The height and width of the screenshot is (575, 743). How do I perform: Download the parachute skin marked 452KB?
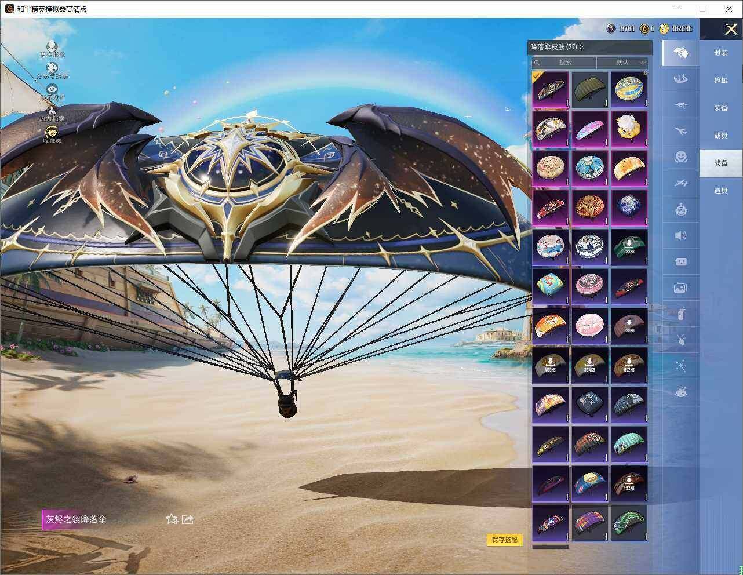[629, 483]
